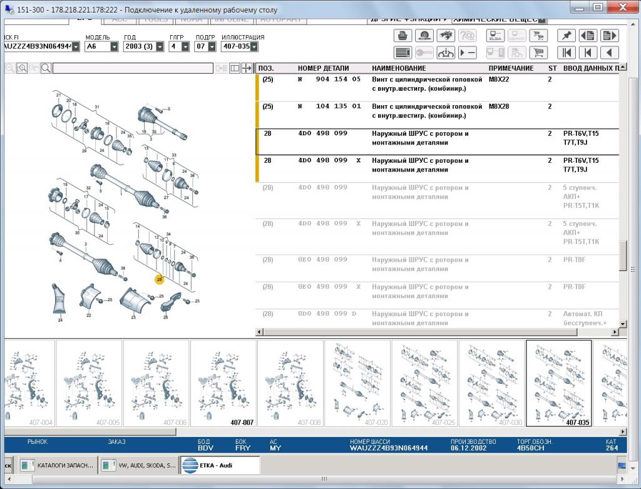
Task: Select thumbnail 407-005
Action: point(89,383)
